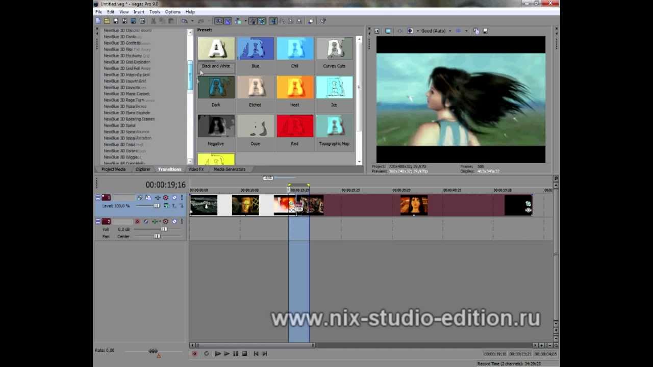Create a new project with toolbar icon
The height and width of the screenshot is (367, 653).
pos(98,21)
